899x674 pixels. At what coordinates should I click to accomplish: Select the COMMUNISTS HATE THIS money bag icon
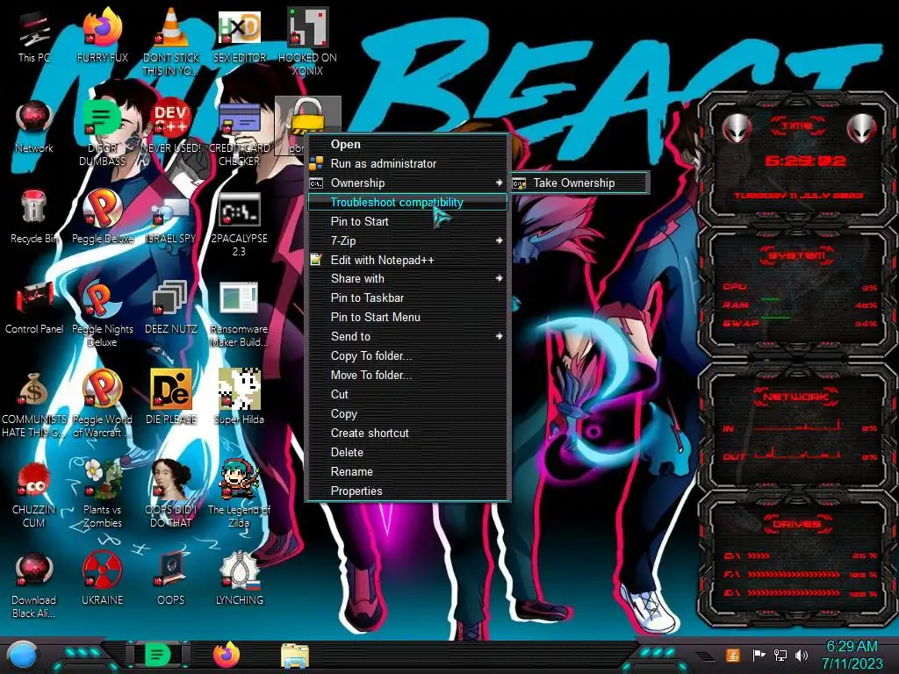[34, 404]
